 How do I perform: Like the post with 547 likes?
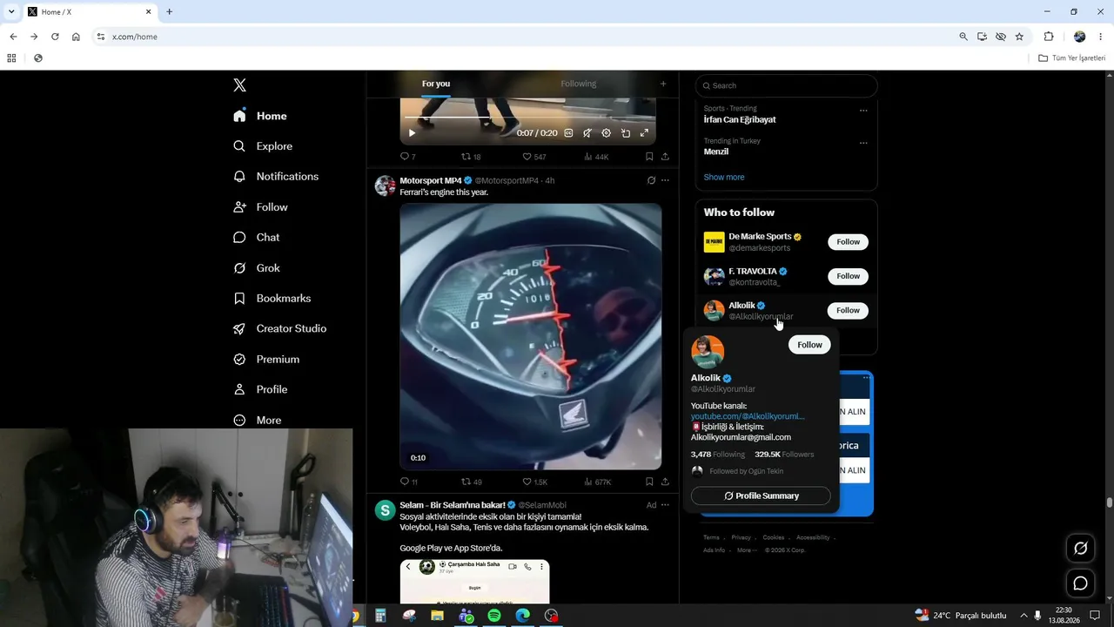534,157
